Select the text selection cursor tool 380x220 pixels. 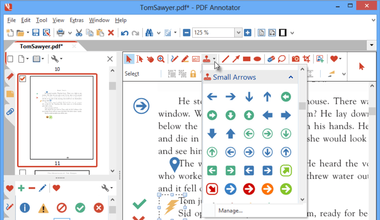pyautogui.click(x=140, y=59)
